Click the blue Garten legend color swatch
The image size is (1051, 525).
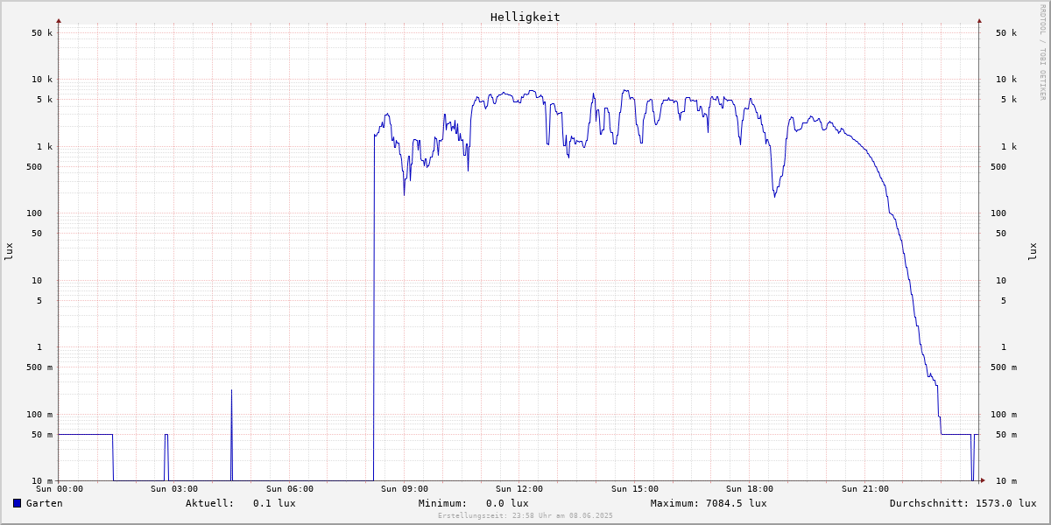coord(17,503)
